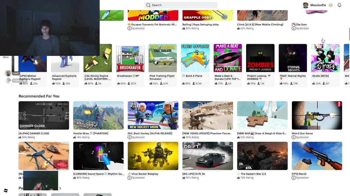
Task: Click the search magnifier icon
Action: click(148, 5)
